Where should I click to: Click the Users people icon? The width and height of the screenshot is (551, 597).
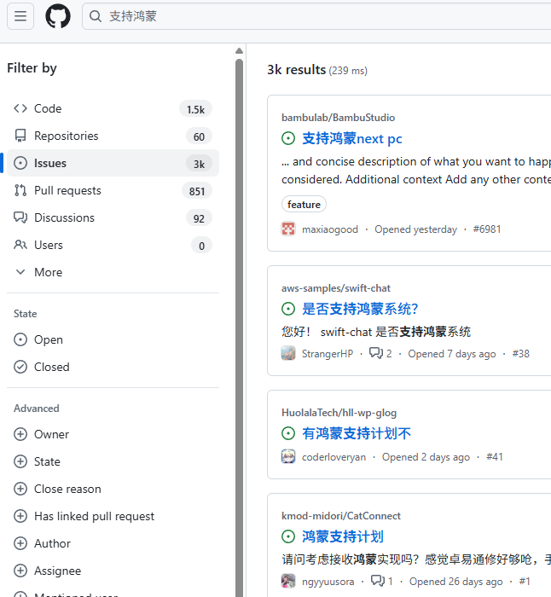[20, 245]
